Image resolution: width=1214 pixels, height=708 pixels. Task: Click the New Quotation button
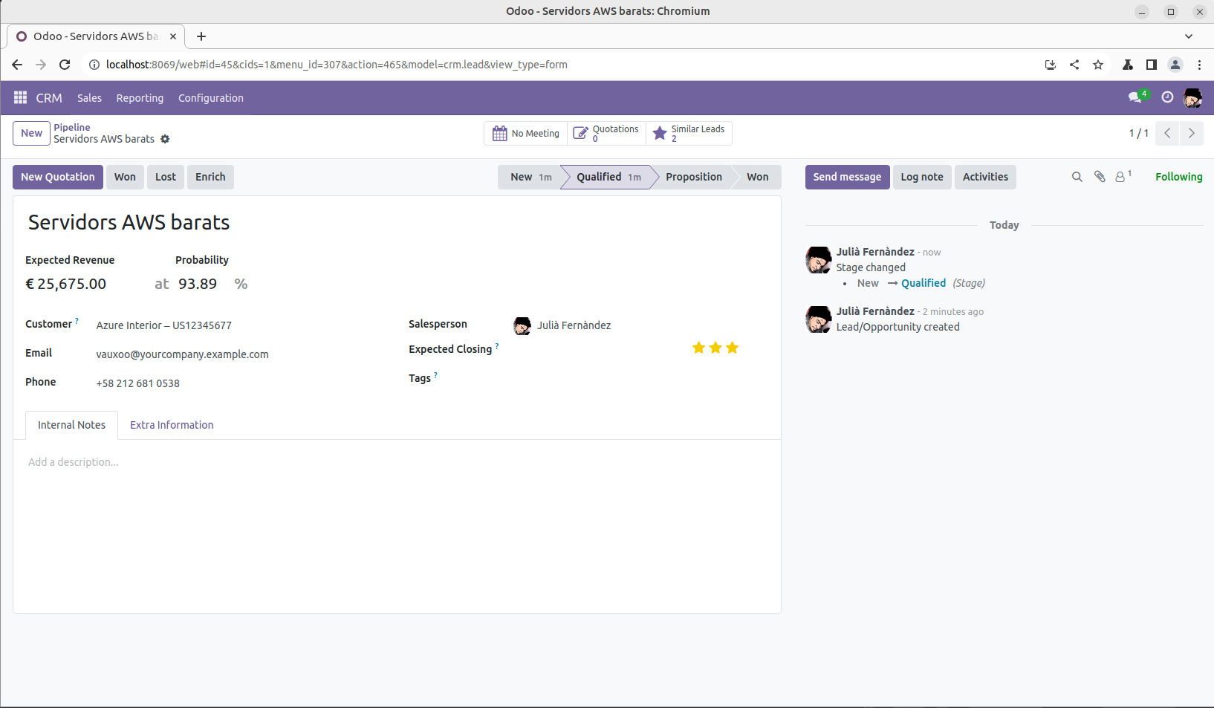point(58,177)
